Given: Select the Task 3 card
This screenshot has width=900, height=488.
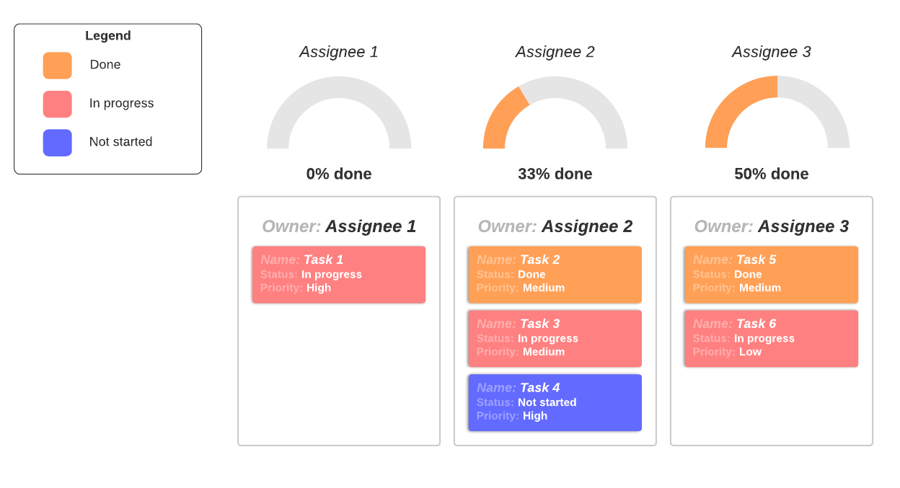Looking at the screenshot, I should pos(555,338).
